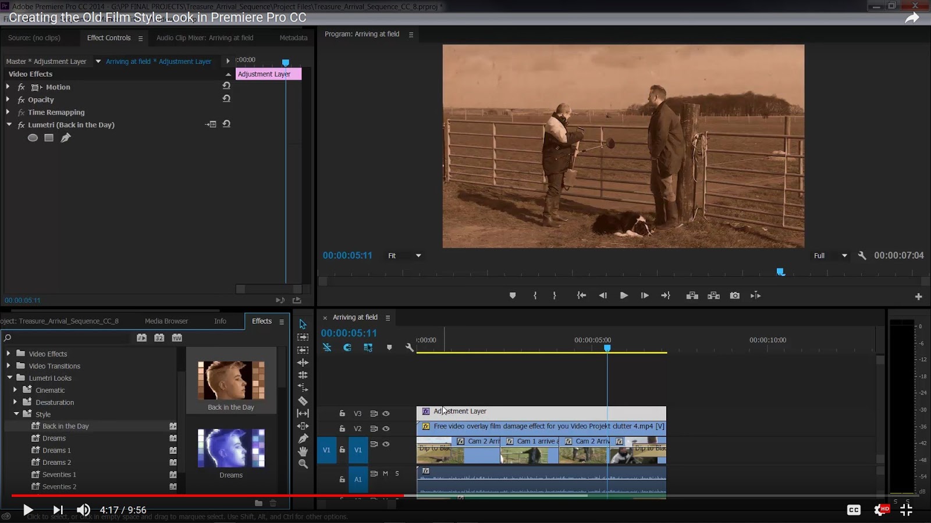Mute the A1 audio track

(x=385, y=474)
